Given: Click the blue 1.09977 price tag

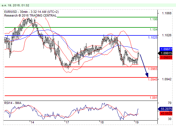Looking at the screenshot, I should point(166,49).
